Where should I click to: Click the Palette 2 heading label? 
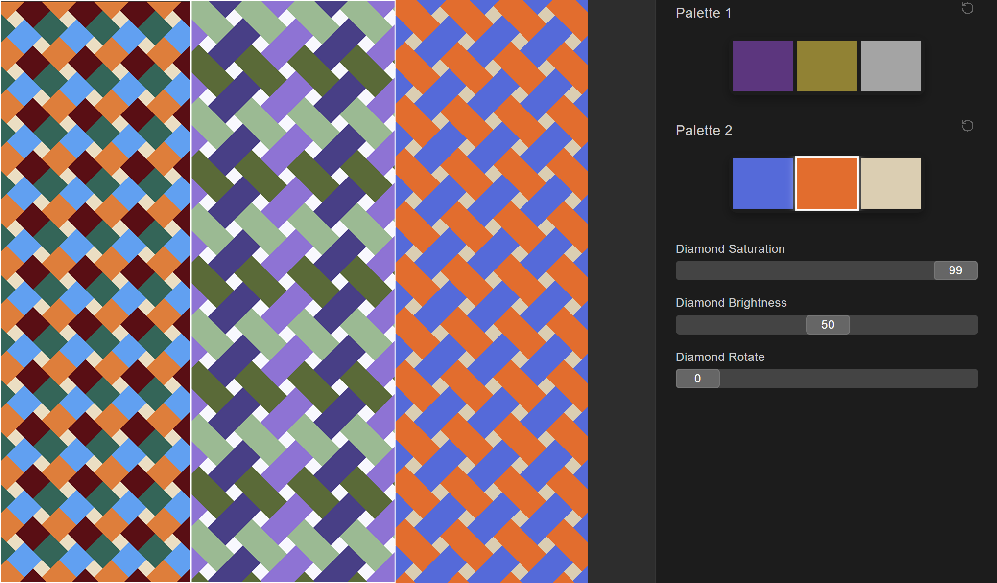pyautogui.click(x=704, y=131)
